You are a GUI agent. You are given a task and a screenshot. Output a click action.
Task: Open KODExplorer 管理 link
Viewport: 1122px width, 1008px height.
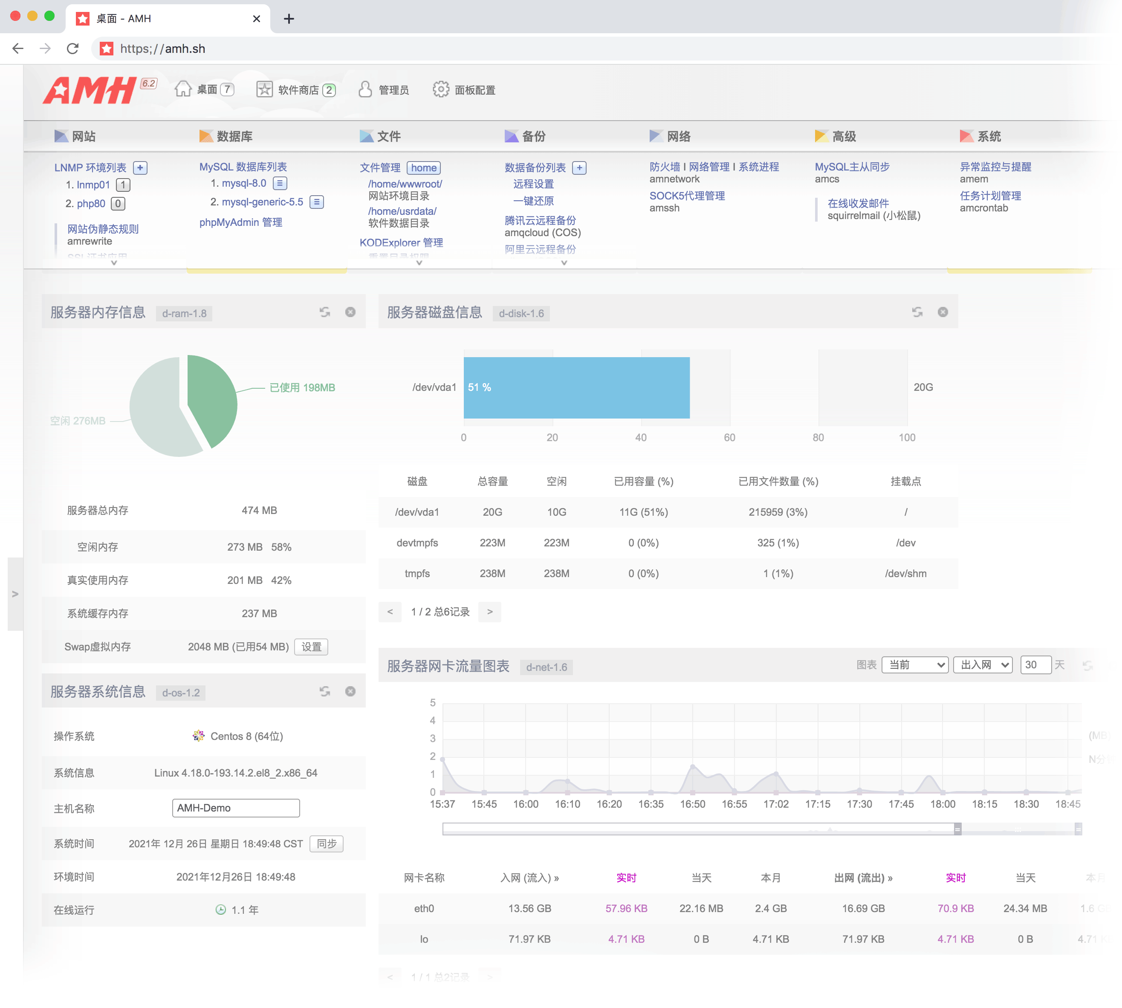[x=402, y=243]
